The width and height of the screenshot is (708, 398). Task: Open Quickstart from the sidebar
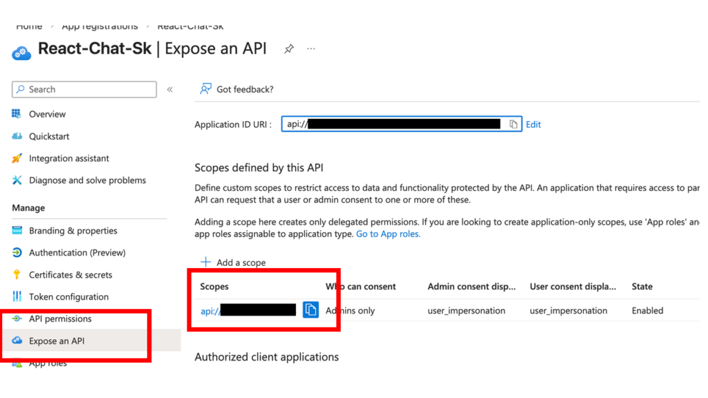[48, 136]
